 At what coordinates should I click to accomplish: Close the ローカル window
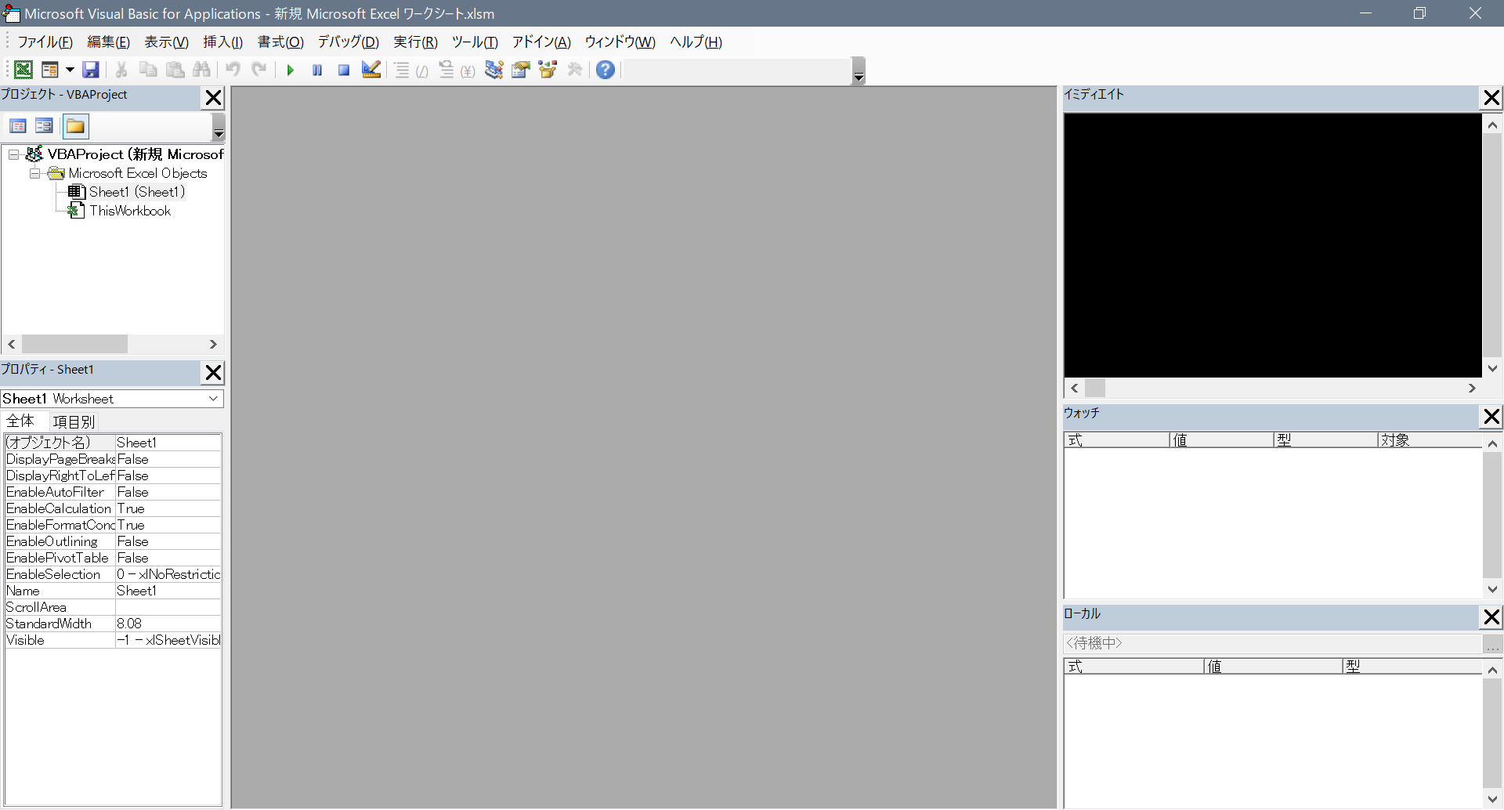pos(1491,617)
